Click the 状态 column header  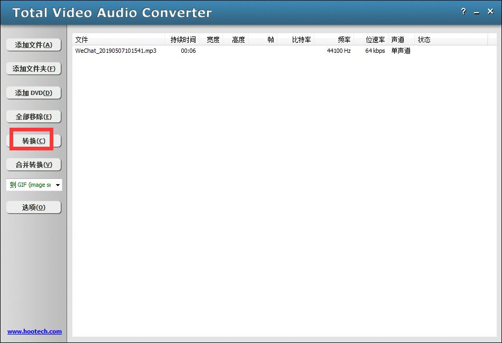(x=423, y=39)
